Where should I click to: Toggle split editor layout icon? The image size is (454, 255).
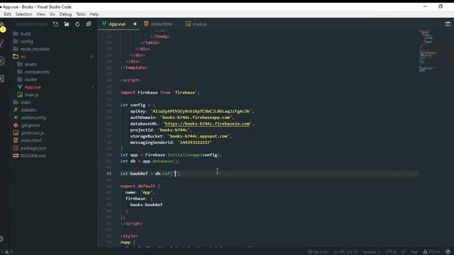click(x=448, y=24)
